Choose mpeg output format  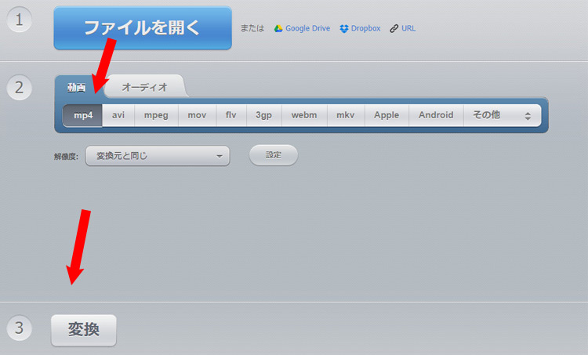[x=156, y=115]
